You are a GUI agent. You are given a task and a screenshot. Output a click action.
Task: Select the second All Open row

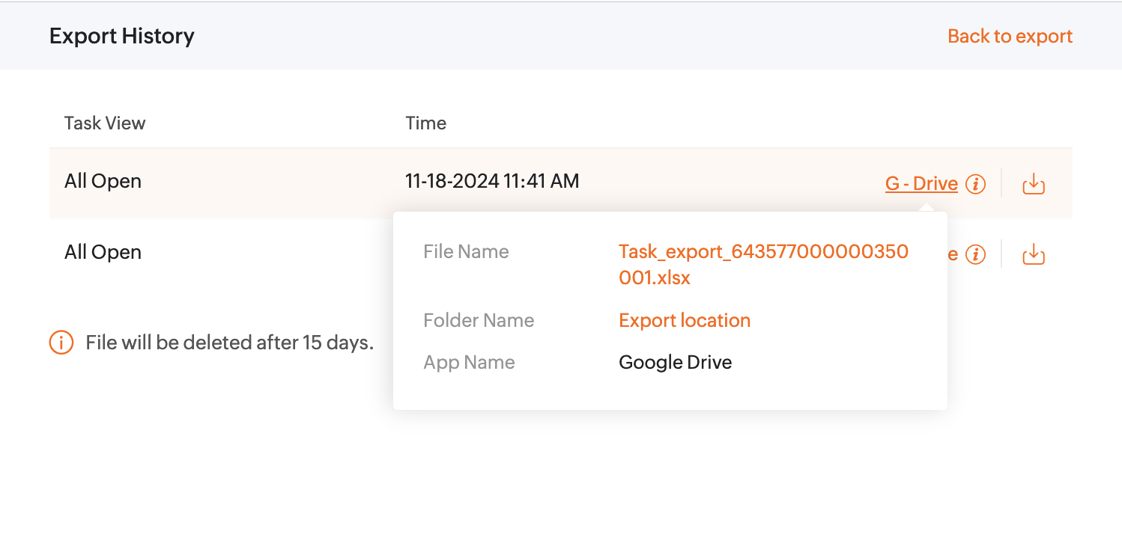click(x=103, y=252)
